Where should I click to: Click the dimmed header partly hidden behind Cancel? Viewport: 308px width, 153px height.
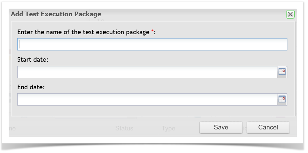coord(245,128)
